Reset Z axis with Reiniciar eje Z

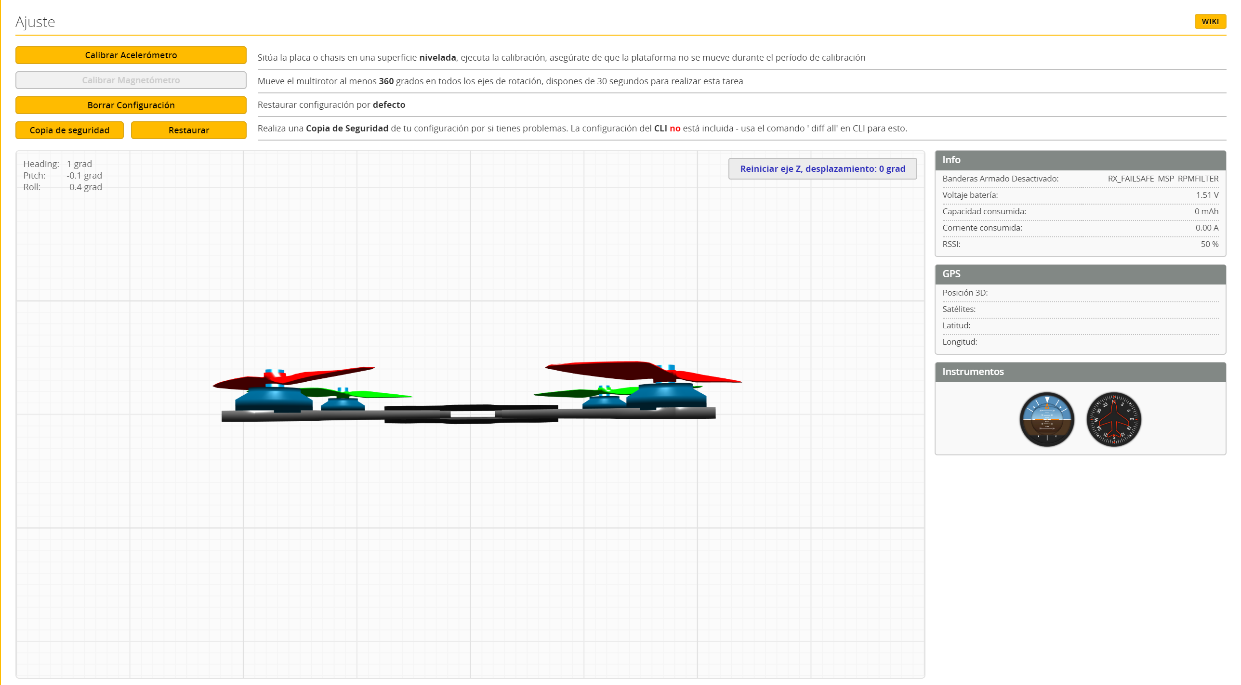(822, 169)
